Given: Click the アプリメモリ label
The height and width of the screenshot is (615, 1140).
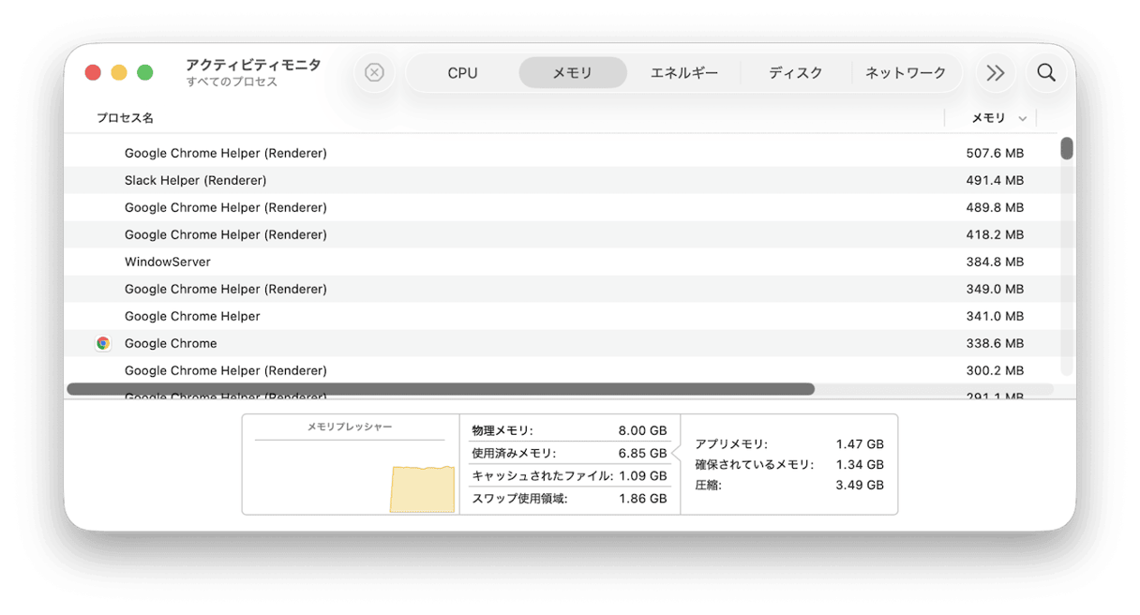Looking at the screenshot, I should click(x=730, y=444).
